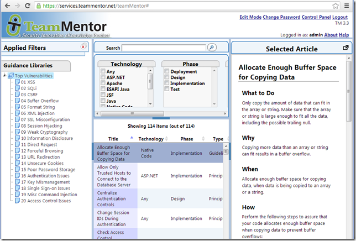Click into the Search text field

click(x=164, y=48)
